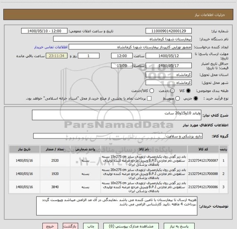Click the پاسخ به نیاز button

tap(179, 226)
